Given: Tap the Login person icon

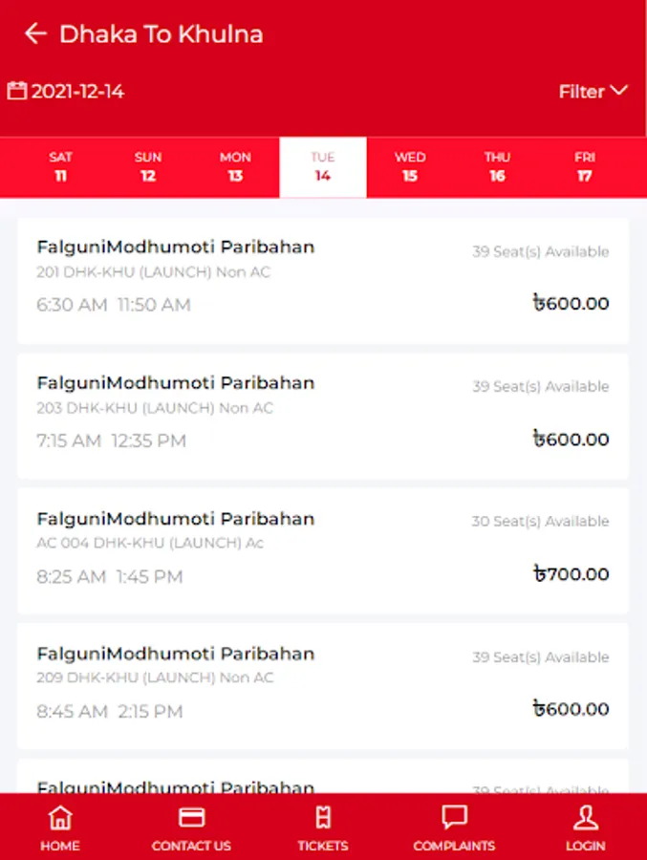Looking at the screenshot, I should 586,817.
